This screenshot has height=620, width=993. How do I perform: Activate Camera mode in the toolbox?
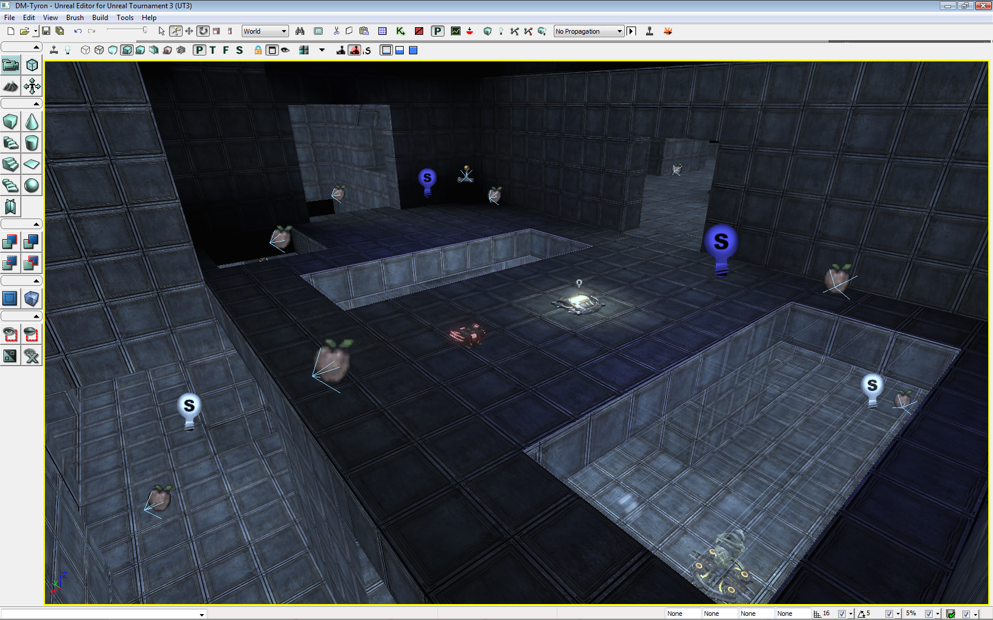[11, 65]
